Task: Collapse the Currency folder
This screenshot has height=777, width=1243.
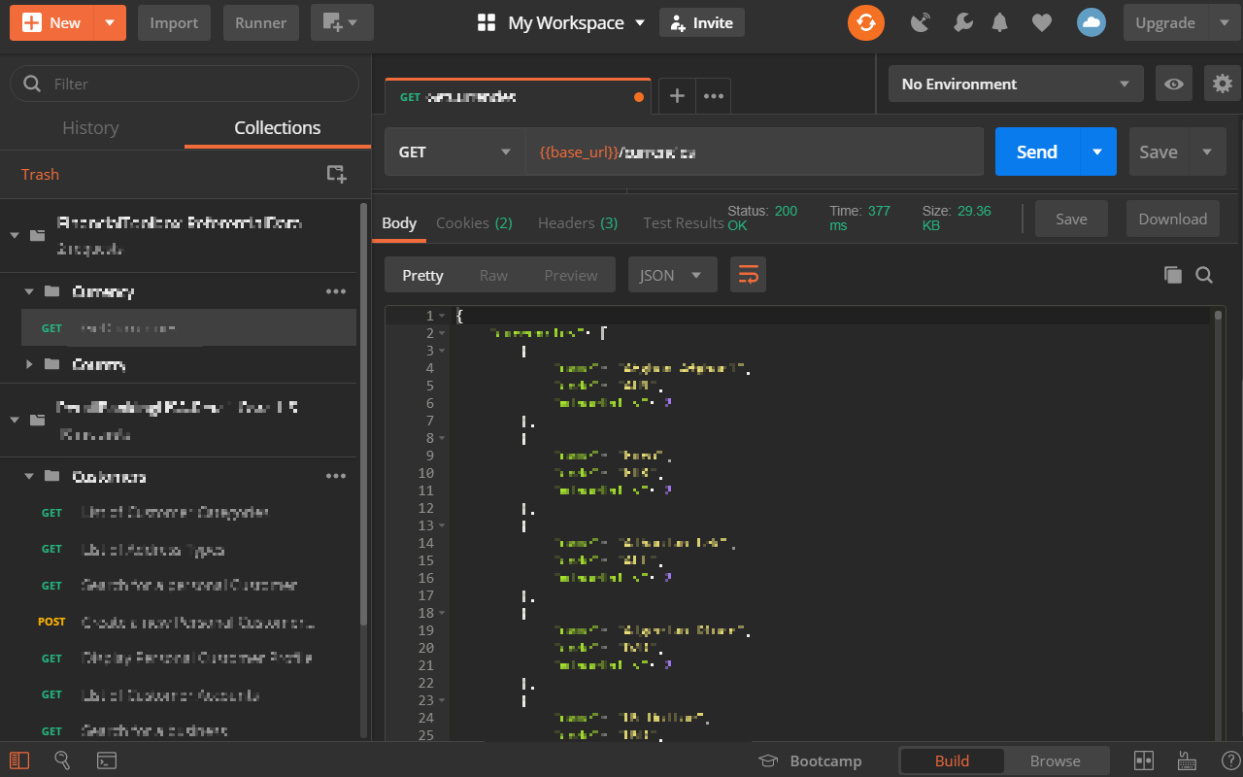Action: (29, 291)
